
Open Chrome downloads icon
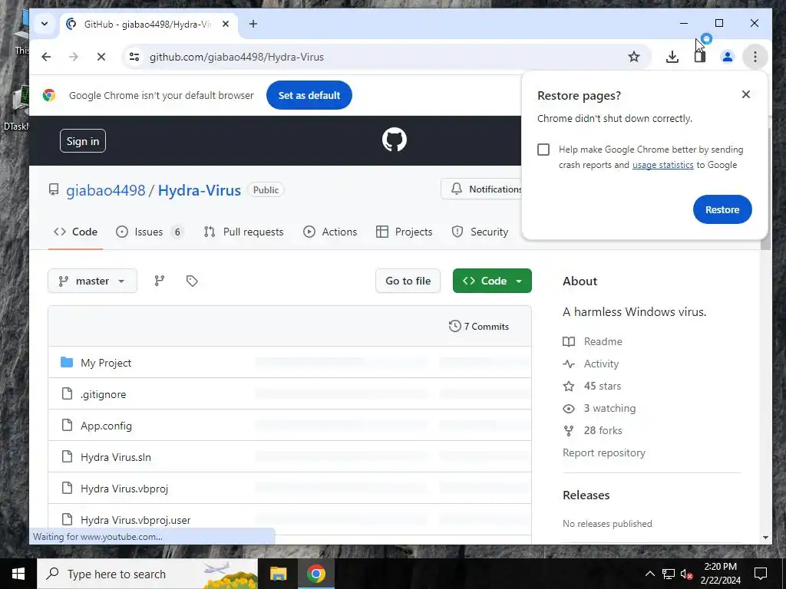672,57
